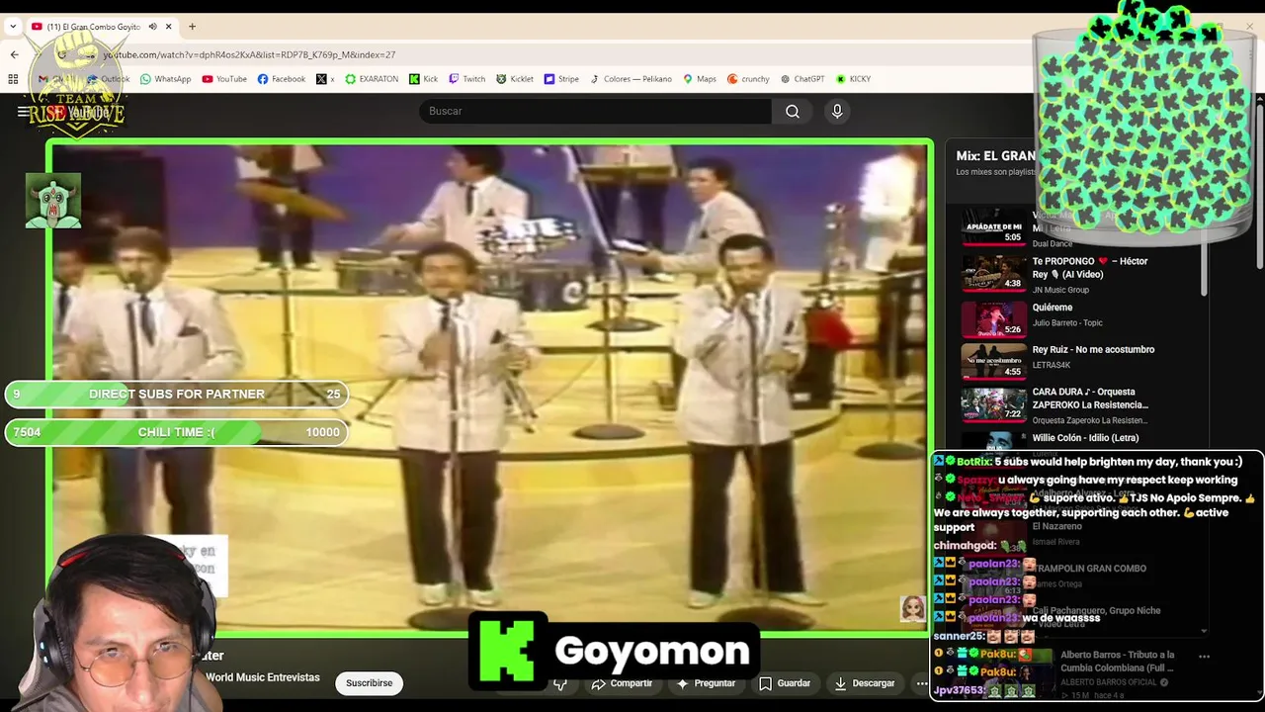Image resolution: width=1265 pixels, height=712 pixels.
Task: Close the El Gran Combo browser tab
Action: pyautogui.click(x=169, y=27)
